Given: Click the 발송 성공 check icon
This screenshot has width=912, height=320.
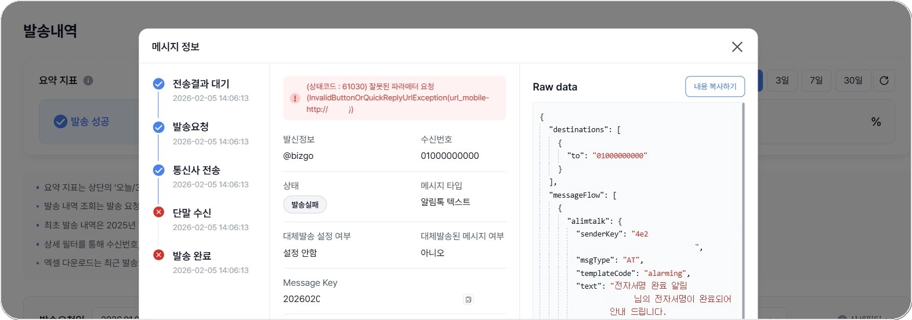Looking at the screenshot, I should (60, 121).
